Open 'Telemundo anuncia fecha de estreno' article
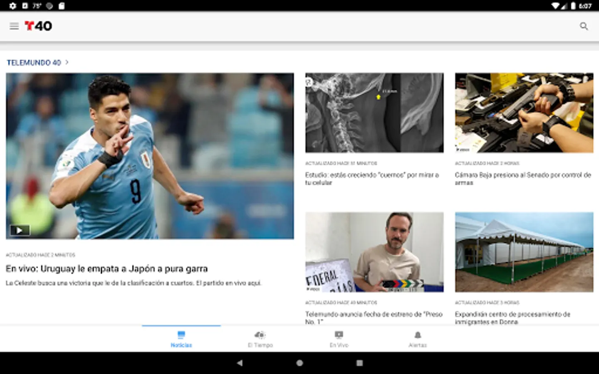Image resolution: width=599 pixels, height=374 pixels. pos(374,318)
